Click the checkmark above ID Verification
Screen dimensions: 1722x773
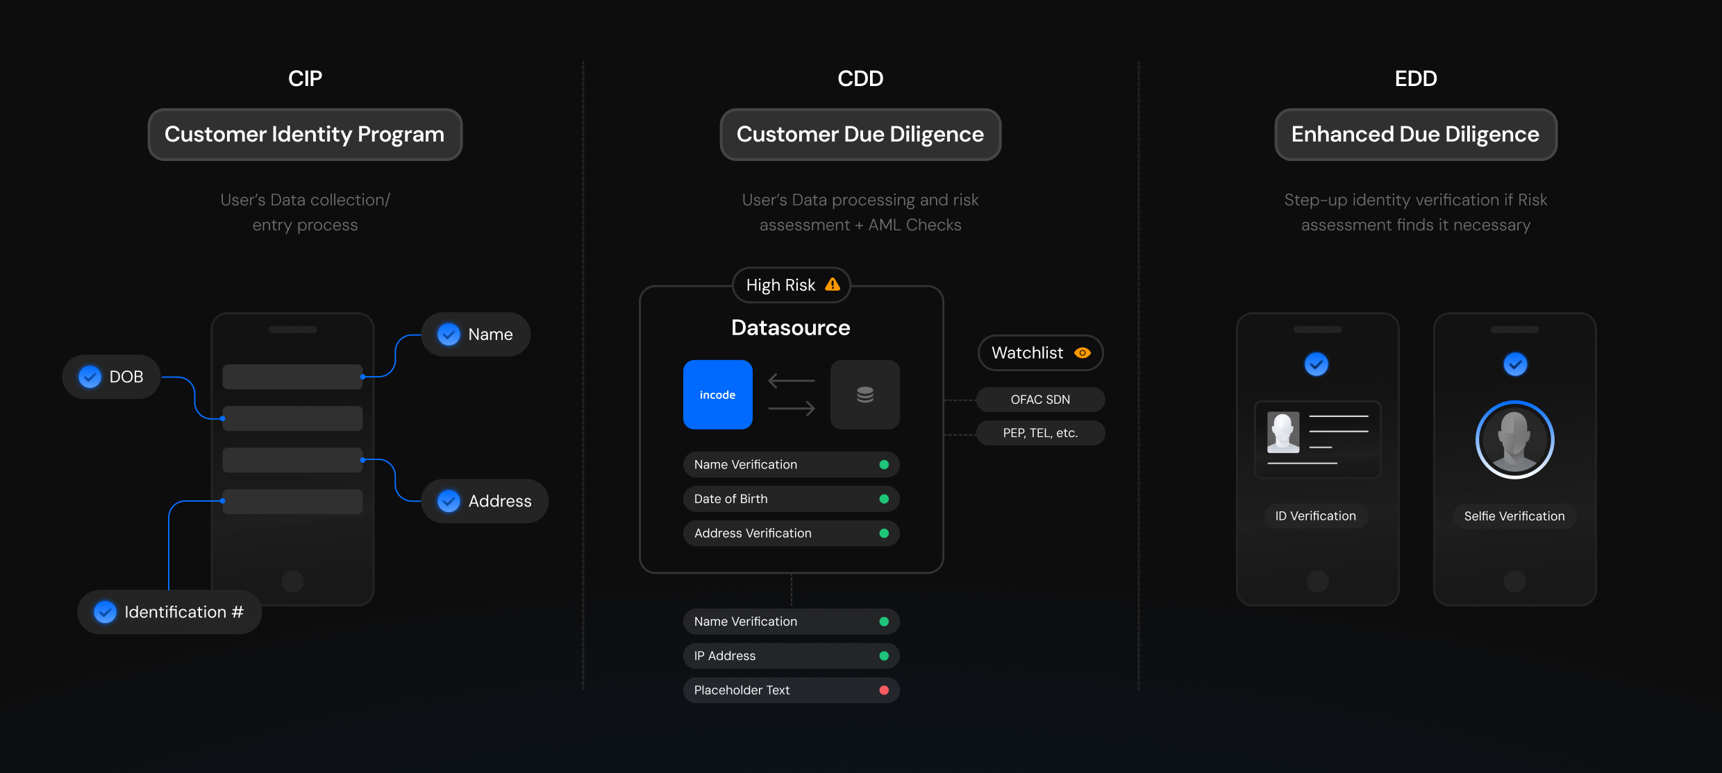click(1316, 364)
